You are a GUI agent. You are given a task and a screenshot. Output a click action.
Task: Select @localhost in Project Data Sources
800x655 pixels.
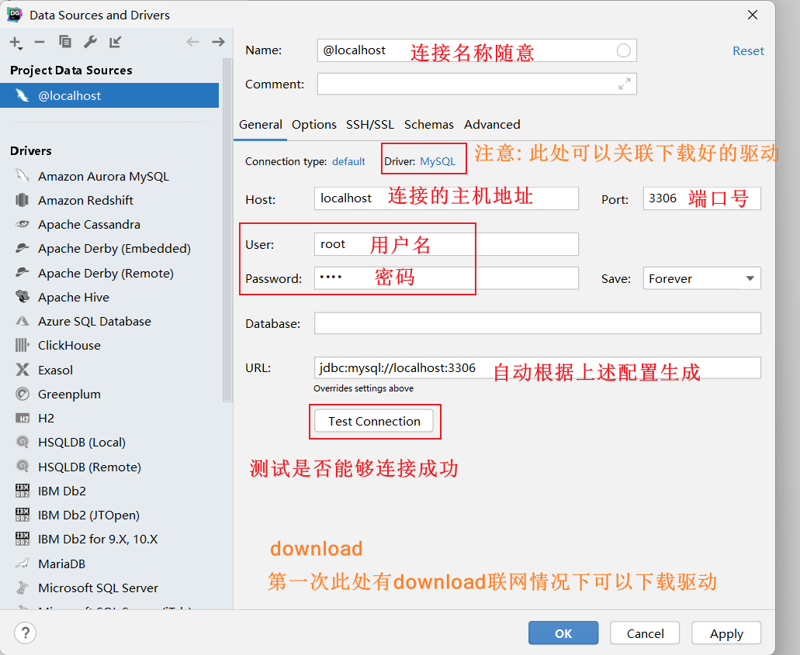coord(109,95)
